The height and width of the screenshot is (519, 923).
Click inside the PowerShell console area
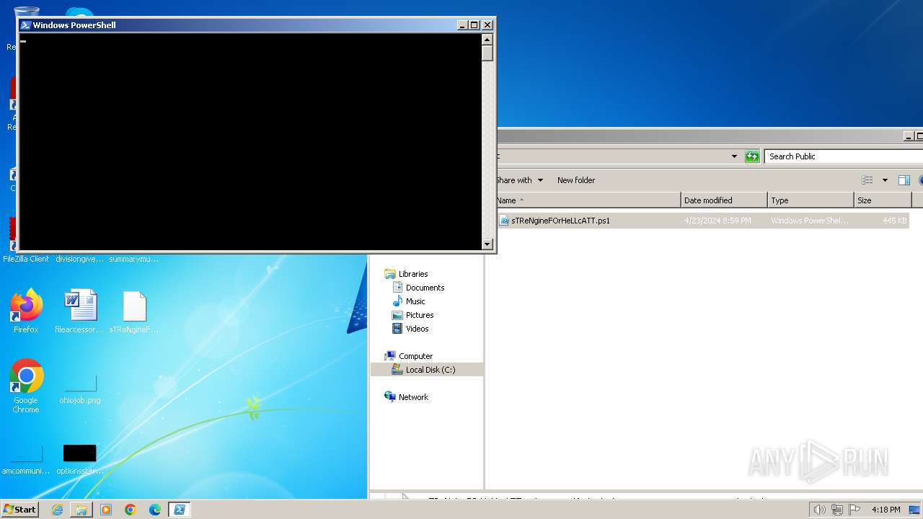249,141
